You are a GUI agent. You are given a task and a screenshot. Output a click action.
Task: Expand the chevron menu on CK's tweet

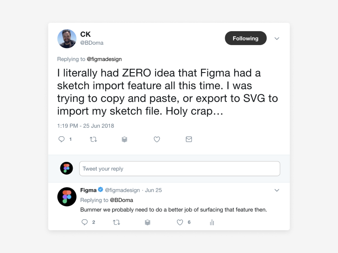pyautogui.click(x=277, y=38)
